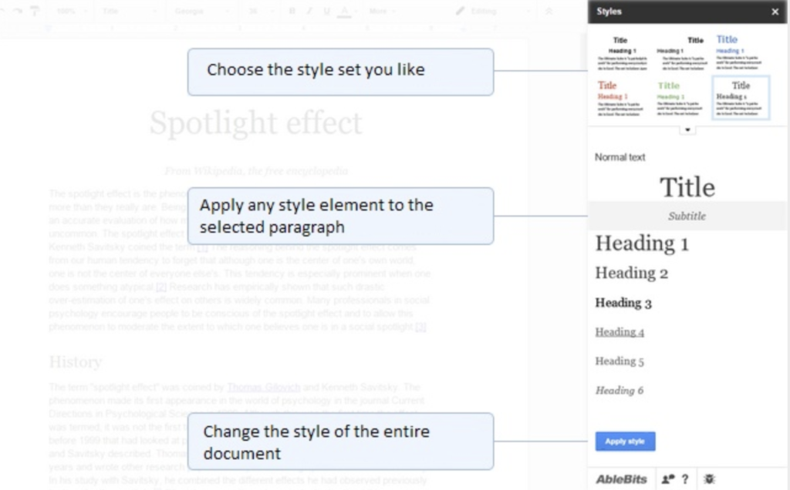Expand the style sets list with the arrow
The height and width of the screenshot is (490, 790).
(687, 129)
